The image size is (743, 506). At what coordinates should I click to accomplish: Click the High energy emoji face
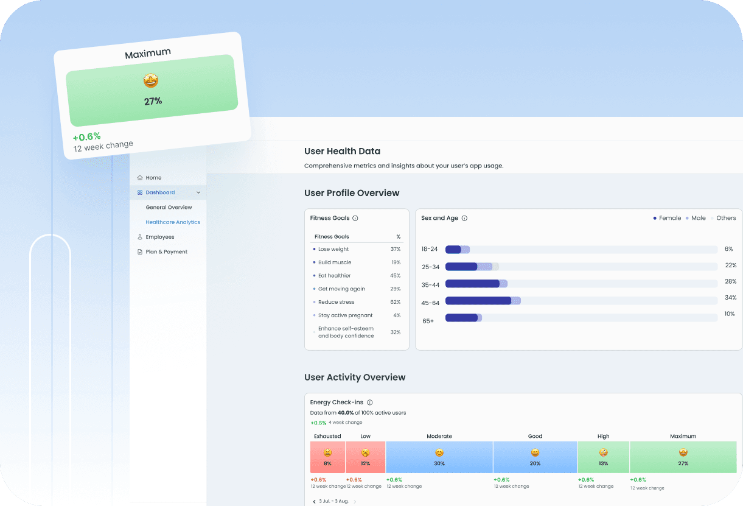click(603, 453)
